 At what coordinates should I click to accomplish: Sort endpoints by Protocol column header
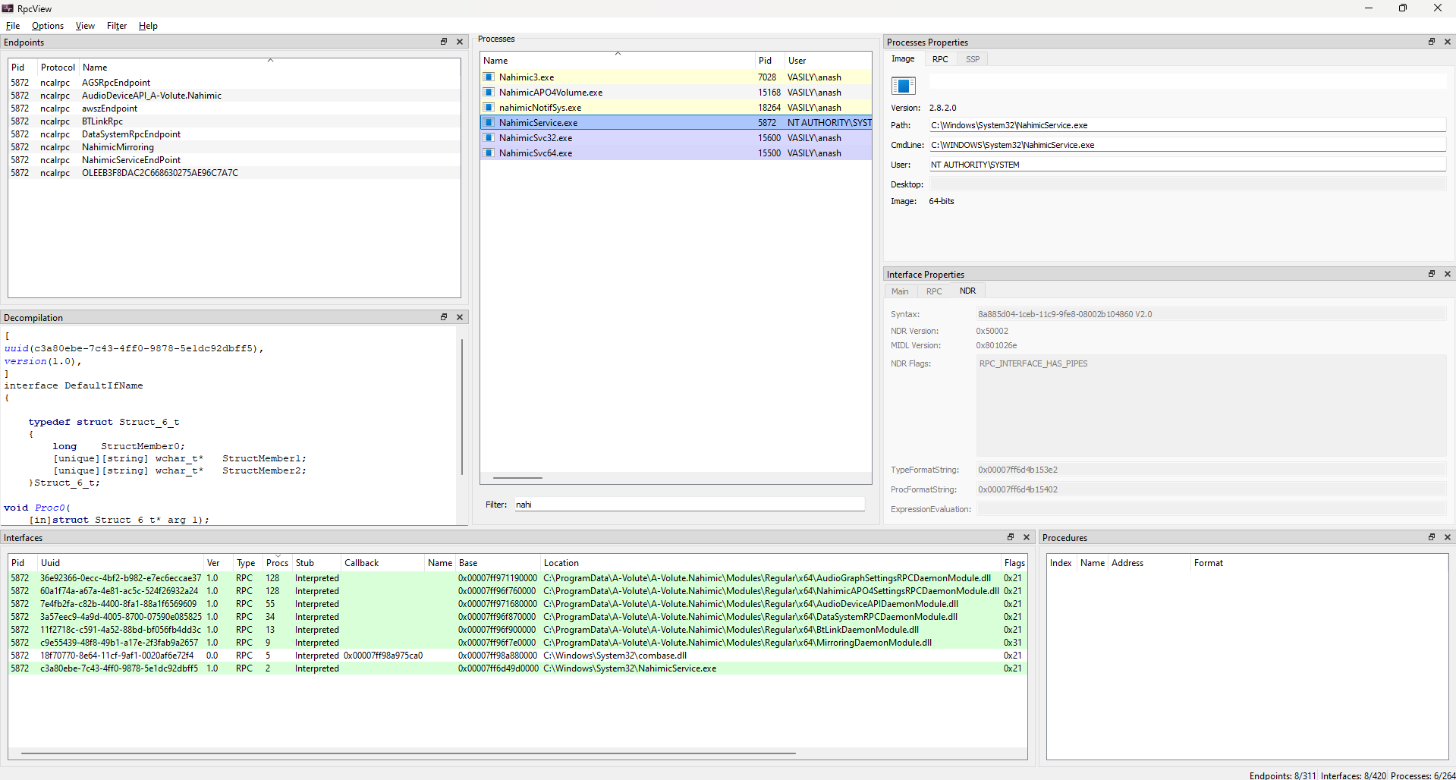click(x=58, y=68)
